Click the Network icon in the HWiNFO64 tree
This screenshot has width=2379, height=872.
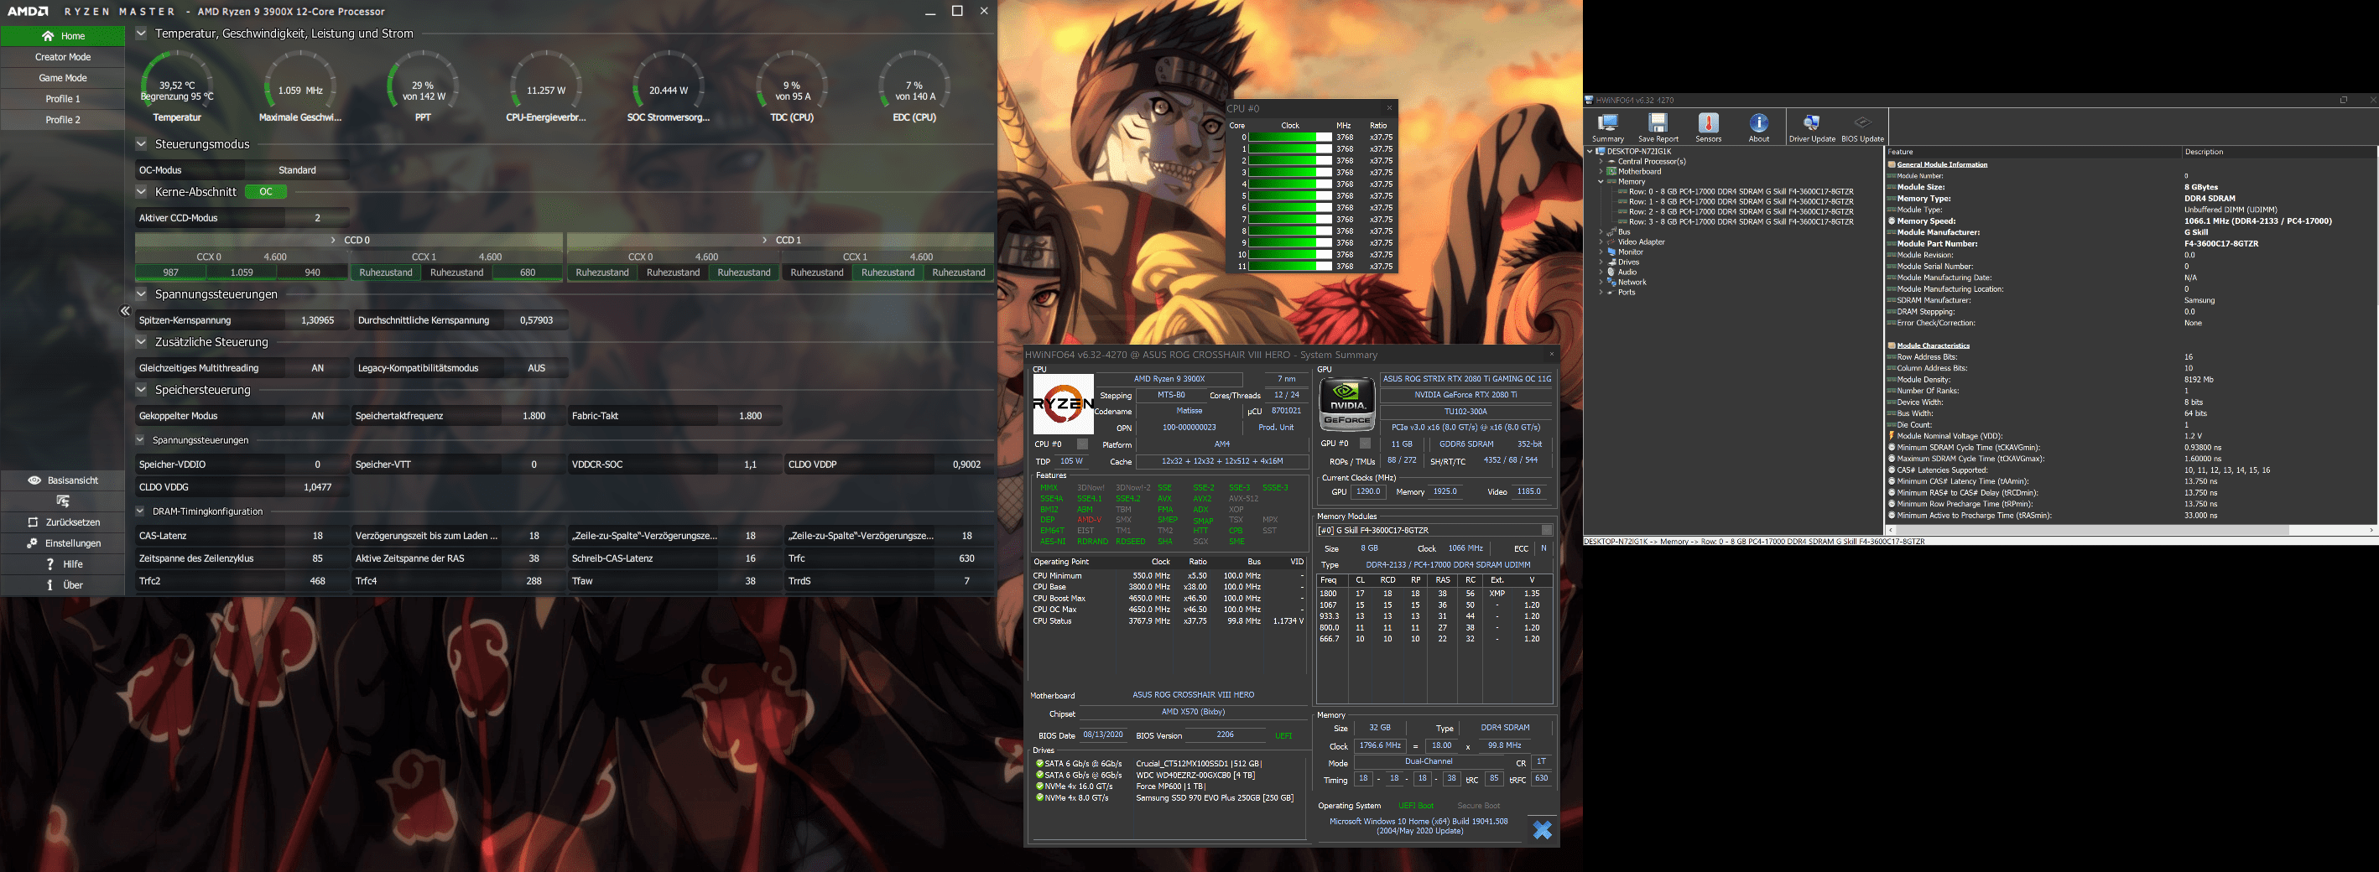click(1611, 283)
